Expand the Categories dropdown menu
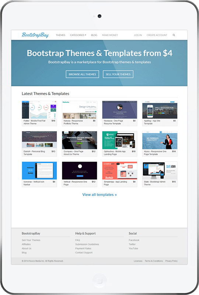Image resolution: width=199 pixels, height=295 pixels. [x=78, y=35]
